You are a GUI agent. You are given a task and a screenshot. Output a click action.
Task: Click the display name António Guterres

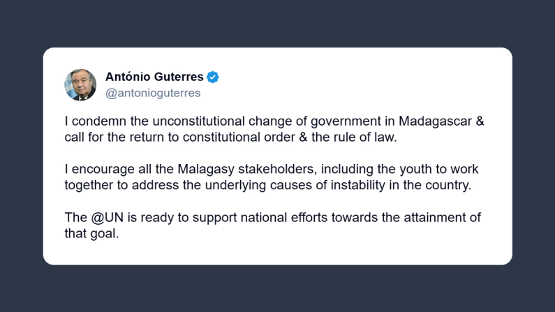coord(154,77)
